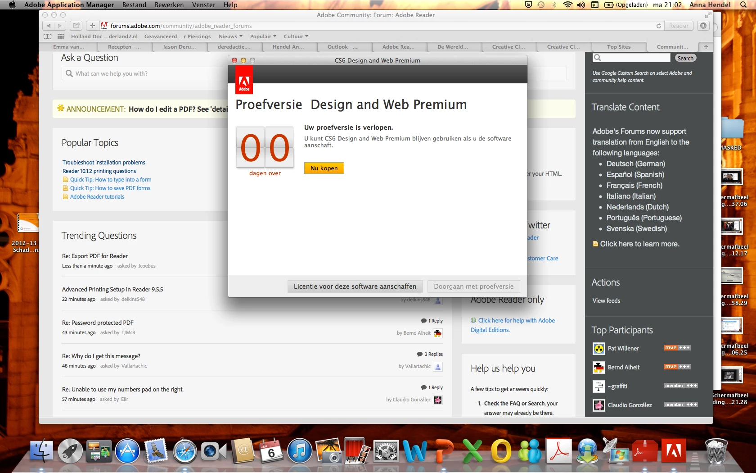
Task: Click View feeds link under Actions
Action: pos(606,300)
